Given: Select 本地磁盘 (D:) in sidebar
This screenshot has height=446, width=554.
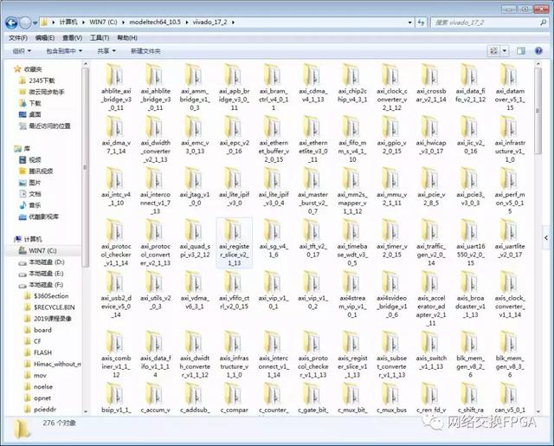Looking at the screenshot, I should (42, 262).
